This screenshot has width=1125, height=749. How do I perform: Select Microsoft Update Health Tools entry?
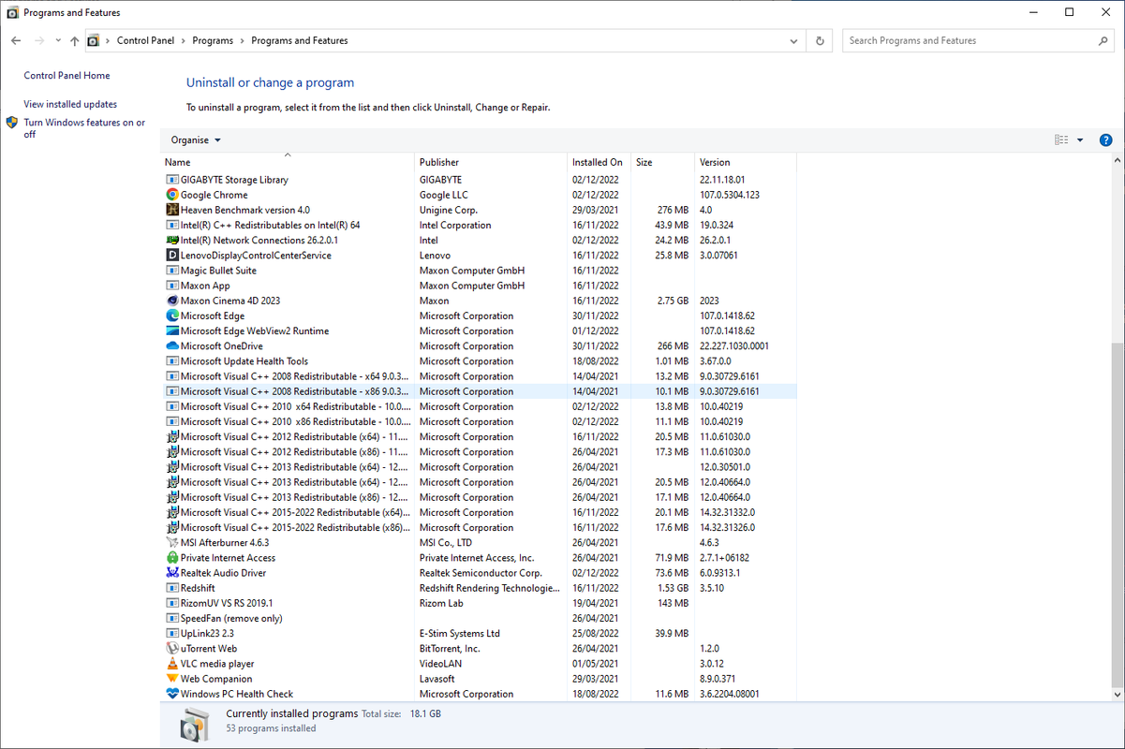479,361
